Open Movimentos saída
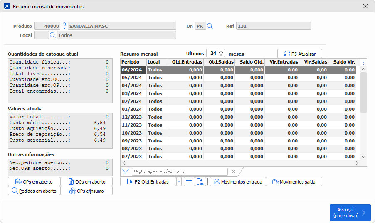The height and width of the screenshot is (223, 375). (294, 181)
